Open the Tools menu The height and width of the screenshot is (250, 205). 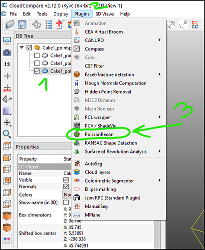42,14
